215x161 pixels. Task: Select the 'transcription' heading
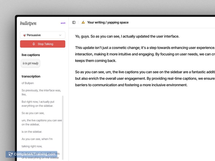(x=31, y=76)
